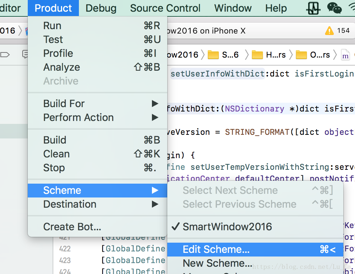Click line number 422 in the gutter
This screenshot has width=355, height=274.
(x=65, y=249)
